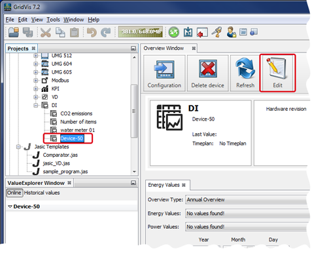
Task: Open the device Configuration icon
Action: tap(165, 70)
